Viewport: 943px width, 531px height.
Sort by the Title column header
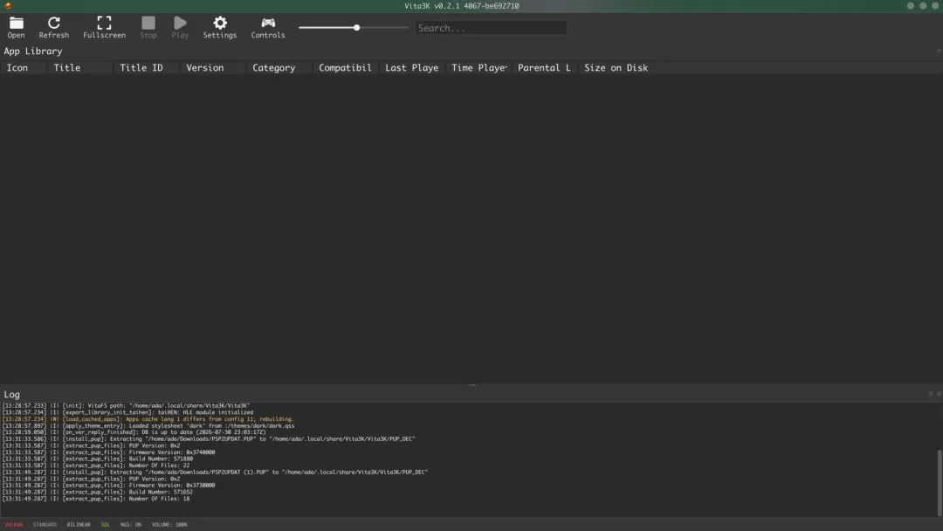[x=80, y=68]
